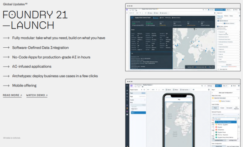Click Share in Mobile Module window
This screenshot has width=243, height=147.
pos(234,86)
